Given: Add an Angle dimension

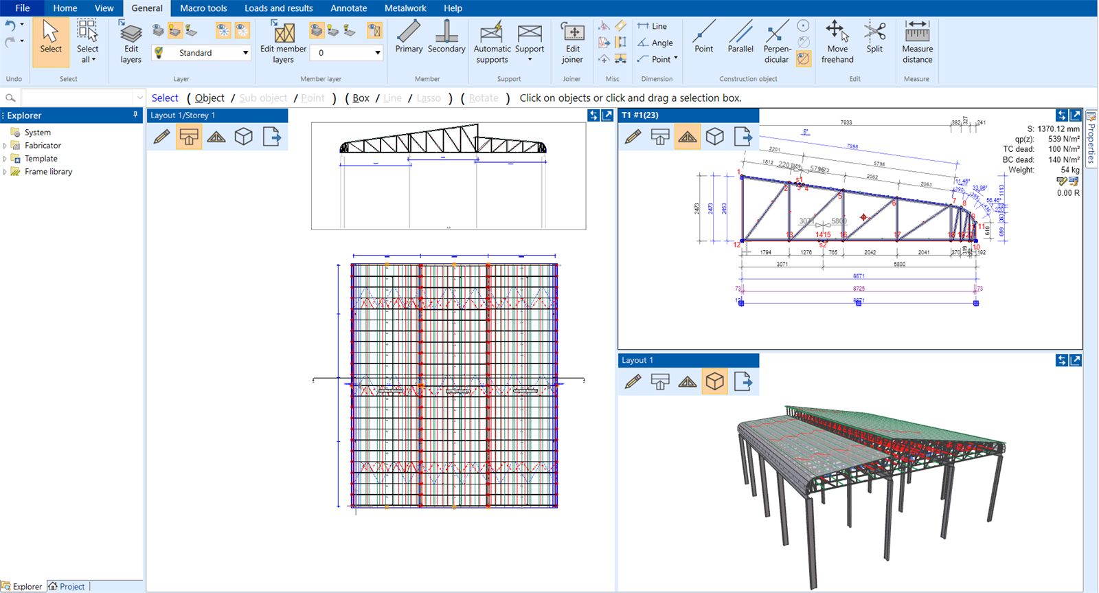Looking at the screenshot, I should [655, 43].
